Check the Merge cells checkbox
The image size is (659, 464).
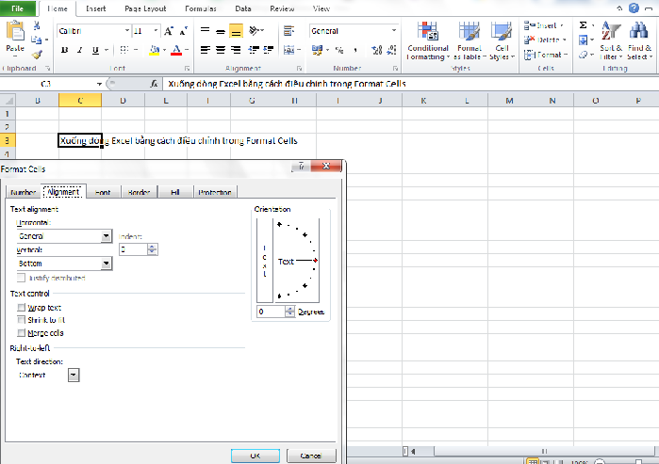click(21, 333)
